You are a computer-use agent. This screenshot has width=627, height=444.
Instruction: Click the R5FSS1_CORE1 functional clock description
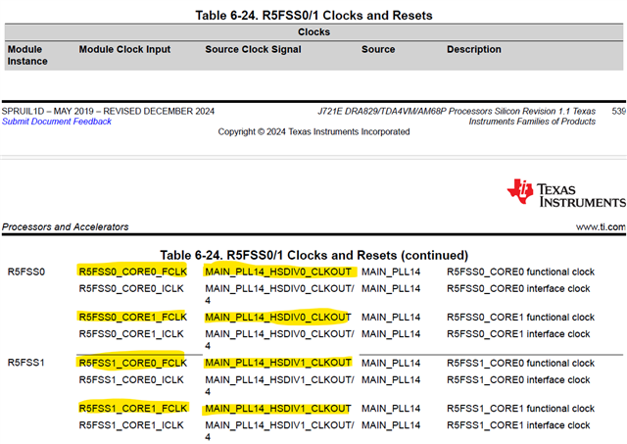520,409
